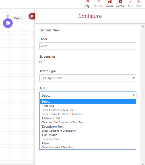
Task: Click the highlighted Select option
Action: tap(88, 101)
